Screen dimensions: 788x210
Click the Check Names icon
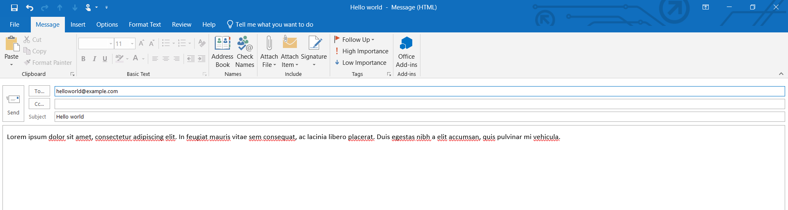coord(245,52)
